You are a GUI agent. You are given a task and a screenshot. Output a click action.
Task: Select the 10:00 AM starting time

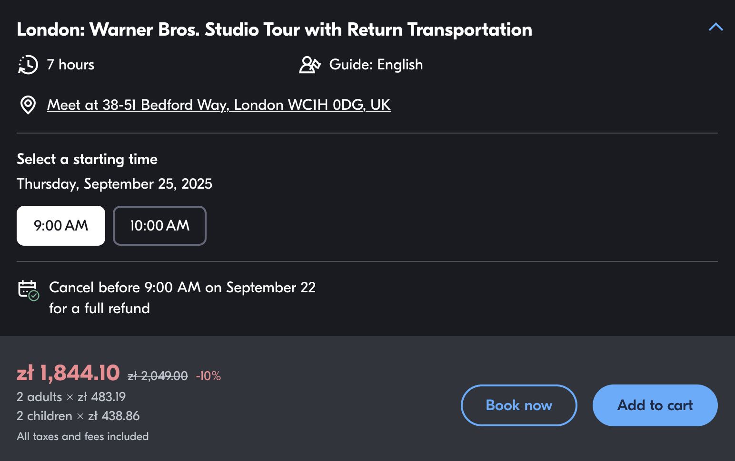coord(159,226)
